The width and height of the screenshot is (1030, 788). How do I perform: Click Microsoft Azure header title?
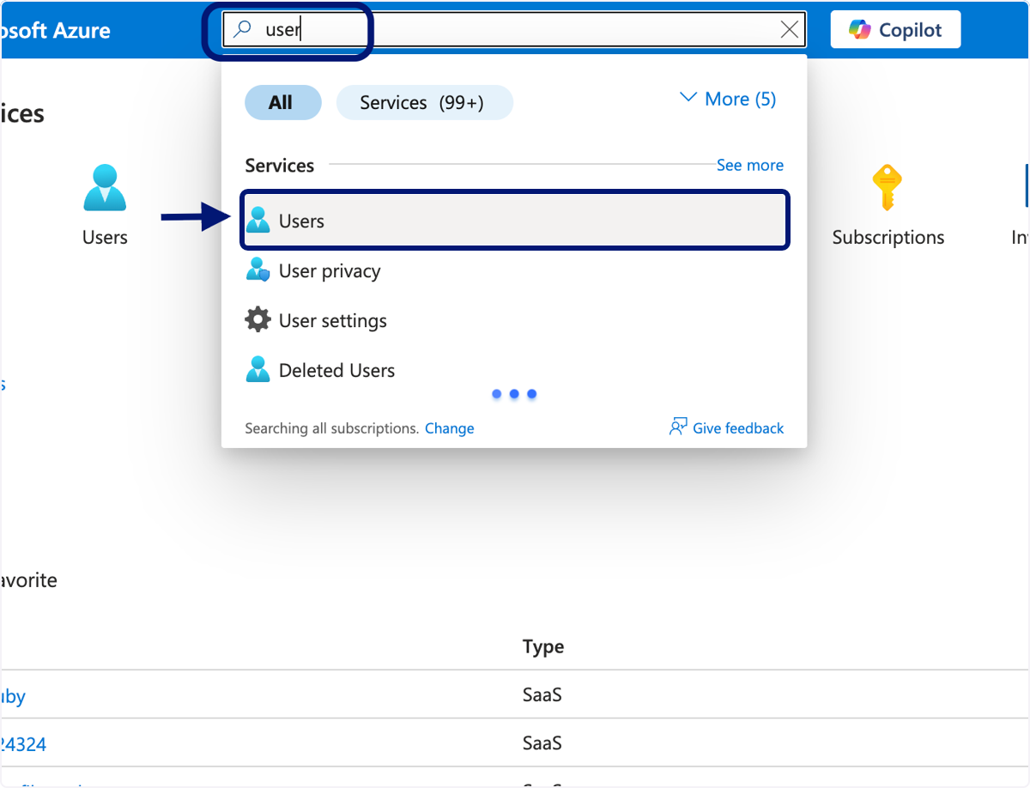56,31
